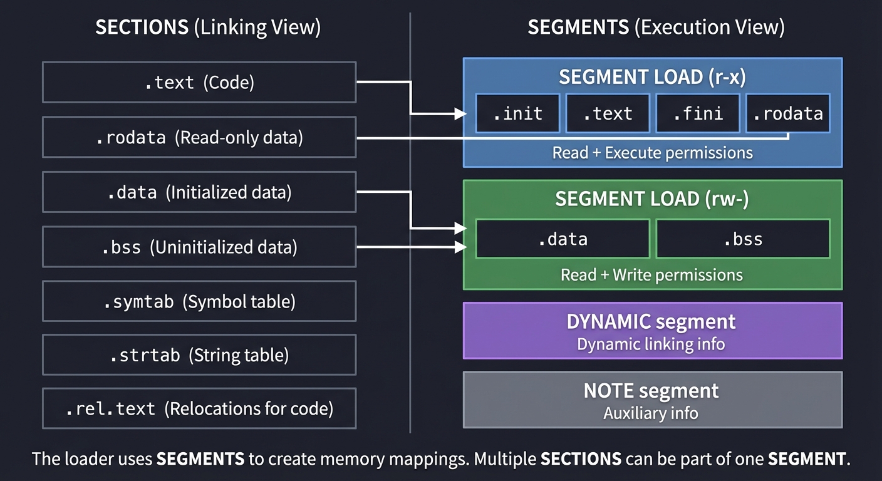
Task: Click the .rodata (Read-only data) section box
Action: 199,137
